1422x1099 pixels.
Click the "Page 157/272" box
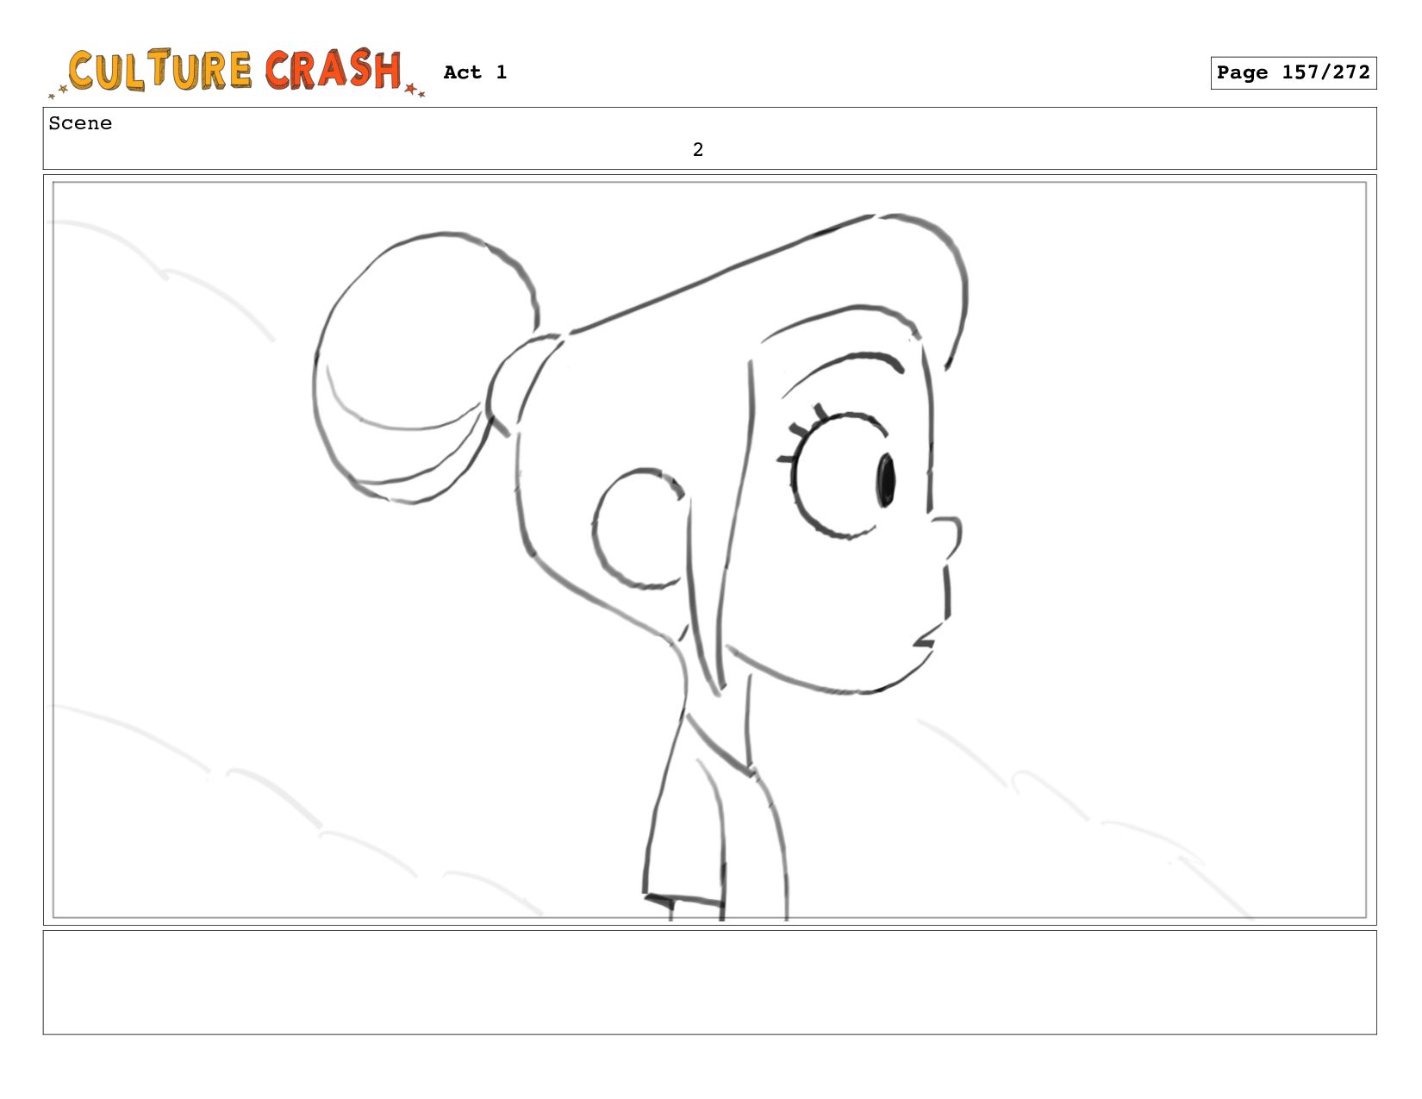point(1293,72)
